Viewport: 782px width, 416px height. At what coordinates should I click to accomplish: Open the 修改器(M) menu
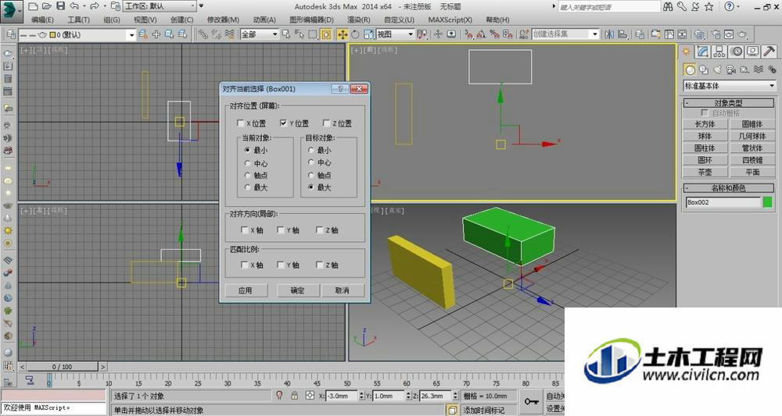tap(223, 20)
